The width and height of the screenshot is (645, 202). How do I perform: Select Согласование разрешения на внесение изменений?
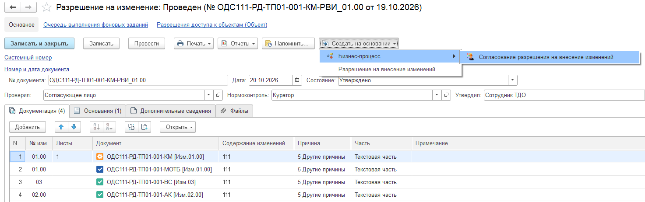point(549,57)
